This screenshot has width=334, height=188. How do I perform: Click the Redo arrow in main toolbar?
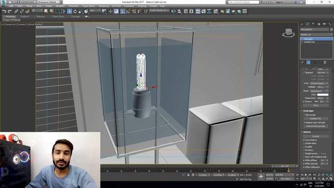(x=10, y=11)
